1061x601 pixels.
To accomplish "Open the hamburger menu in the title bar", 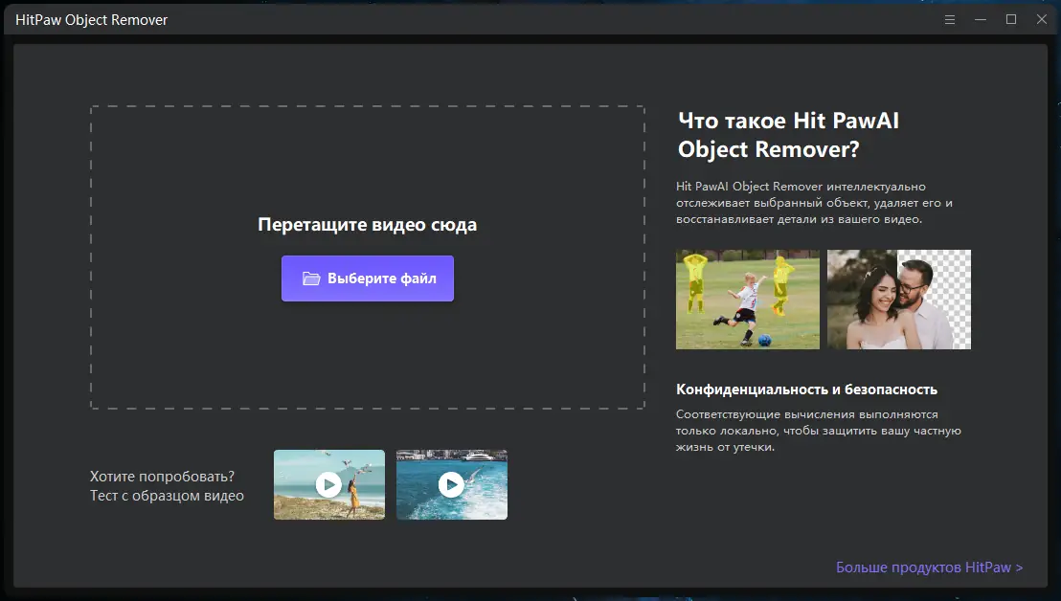I will click(x=949, y=18).
